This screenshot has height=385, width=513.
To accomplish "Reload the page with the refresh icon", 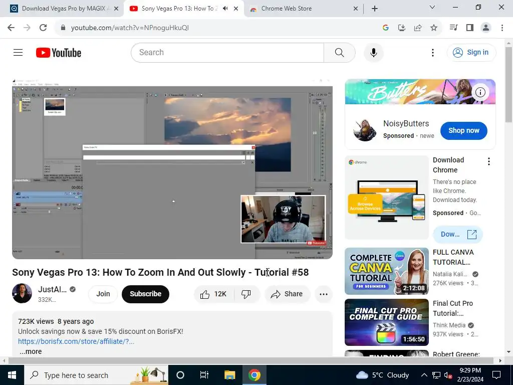I will click(43, 28).
